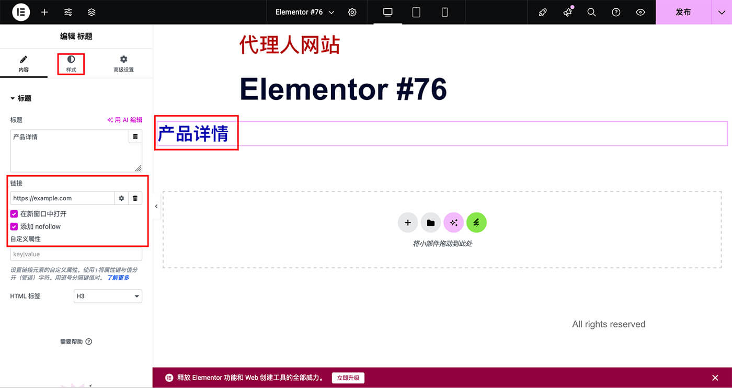Switch to the 样式 tab
732x388 pixels.
click(x=71, y=64)
